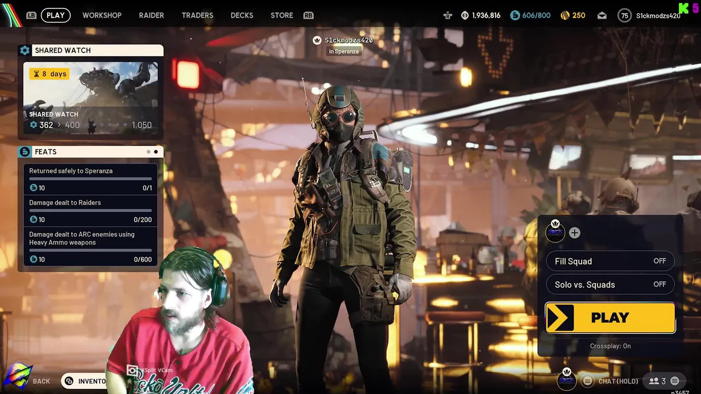Screen dimensions: 701x394
Task: Select the Heavy Ammo weapons ARC damage feat
Action: [x=90, y=247]
